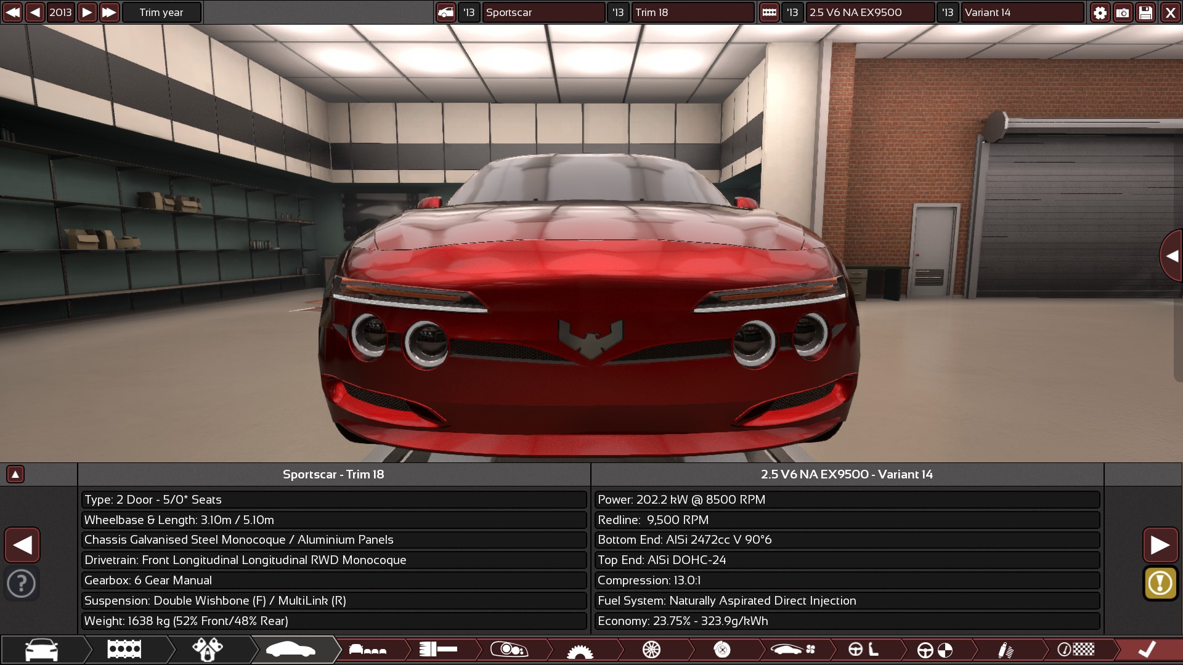Edit the Sportscar model name field

point(543,12)
